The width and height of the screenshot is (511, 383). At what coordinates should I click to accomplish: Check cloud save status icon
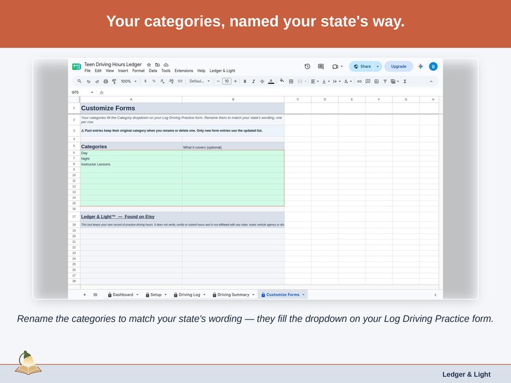(166, 65)
